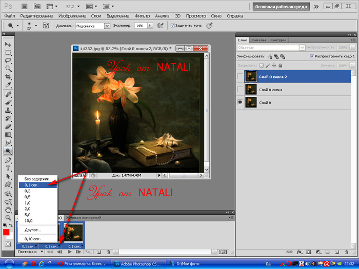Click the exposure 14% input field
The width and height of the screenshot is (359, 269).
(141, 26)
